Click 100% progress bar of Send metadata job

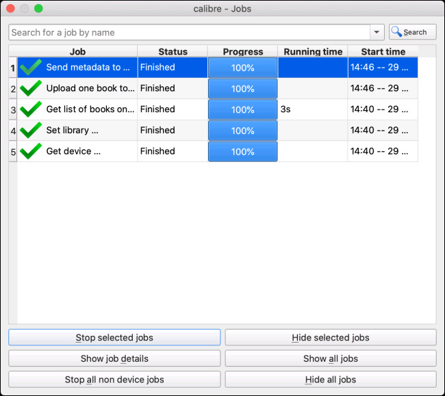coord(242,68)
